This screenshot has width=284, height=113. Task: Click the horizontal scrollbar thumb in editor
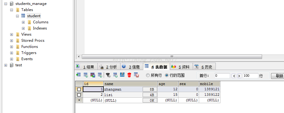tap(172, 56)
